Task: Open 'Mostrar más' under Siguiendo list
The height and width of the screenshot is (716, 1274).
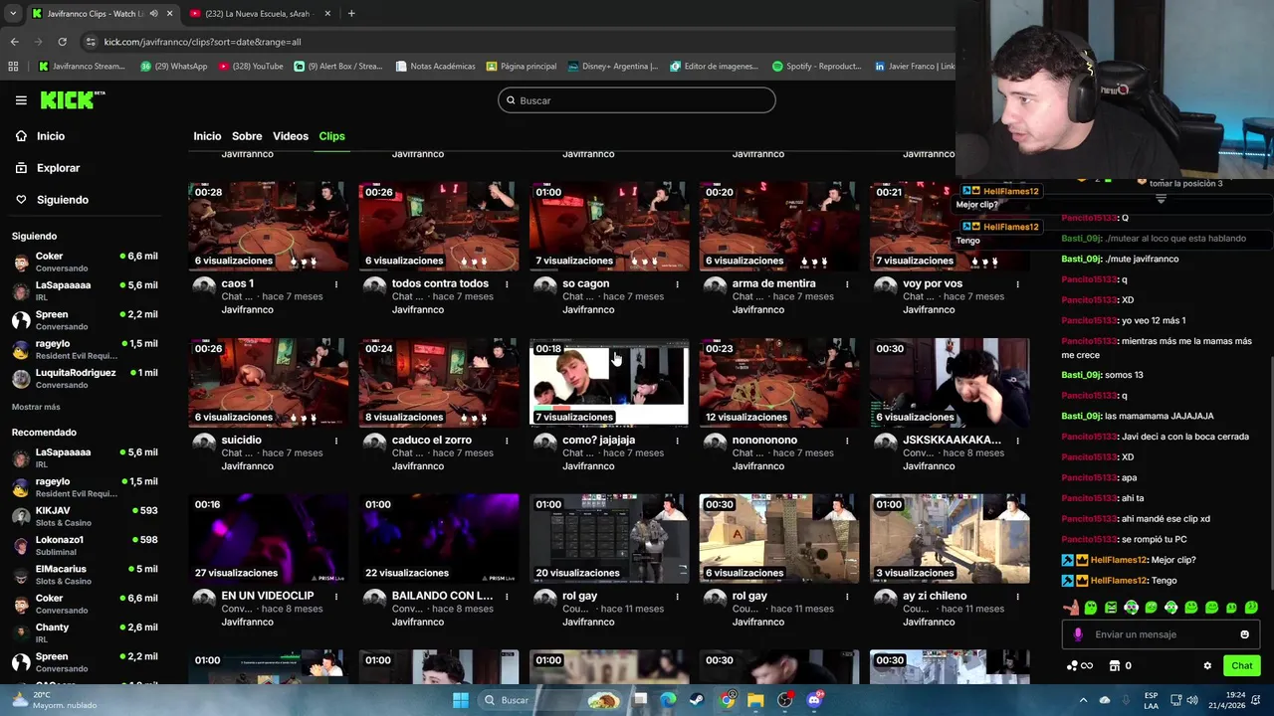Action: click(x=36, y=407)
